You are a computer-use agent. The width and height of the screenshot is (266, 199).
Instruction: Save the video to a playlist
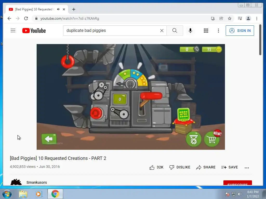230,167
